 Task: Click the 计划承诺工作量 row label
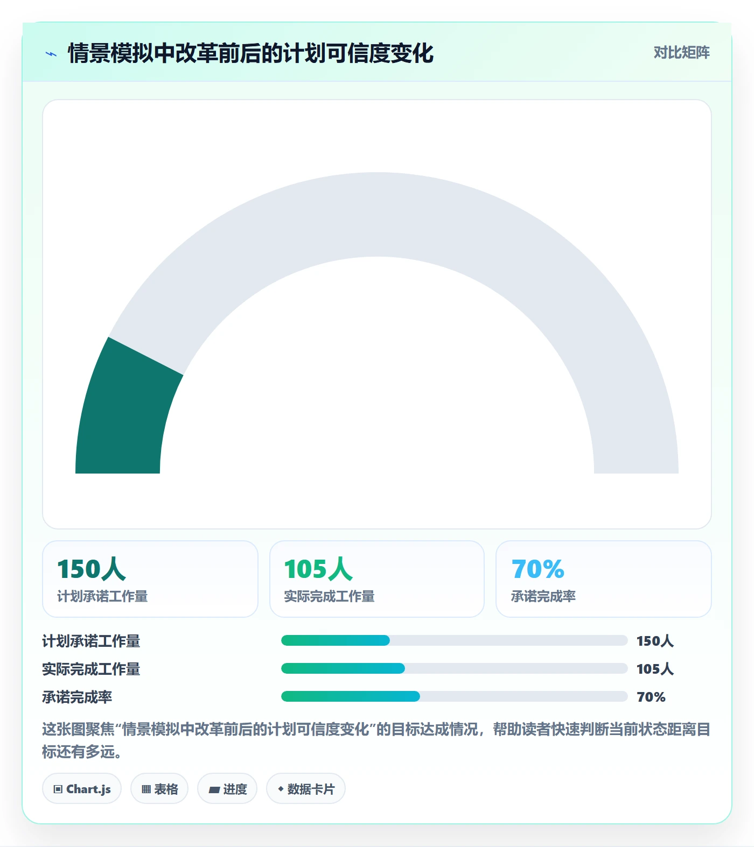[x=91, y=641]
